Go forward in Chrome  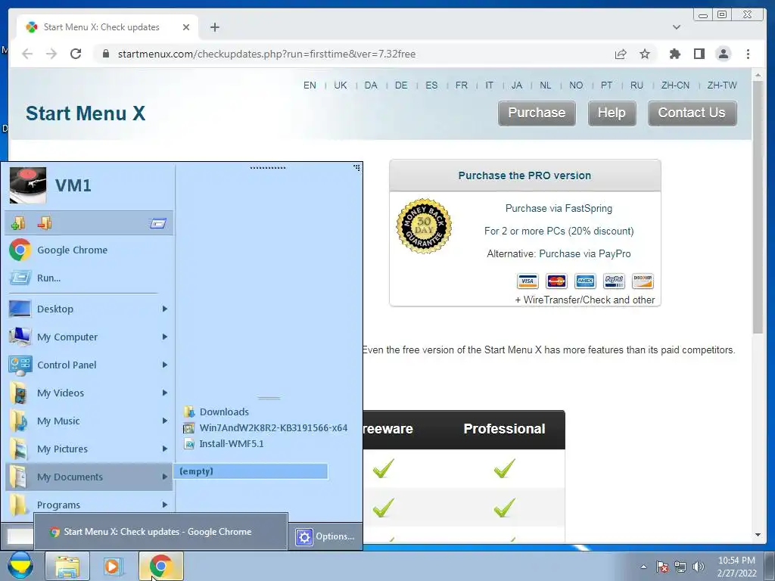51,54
